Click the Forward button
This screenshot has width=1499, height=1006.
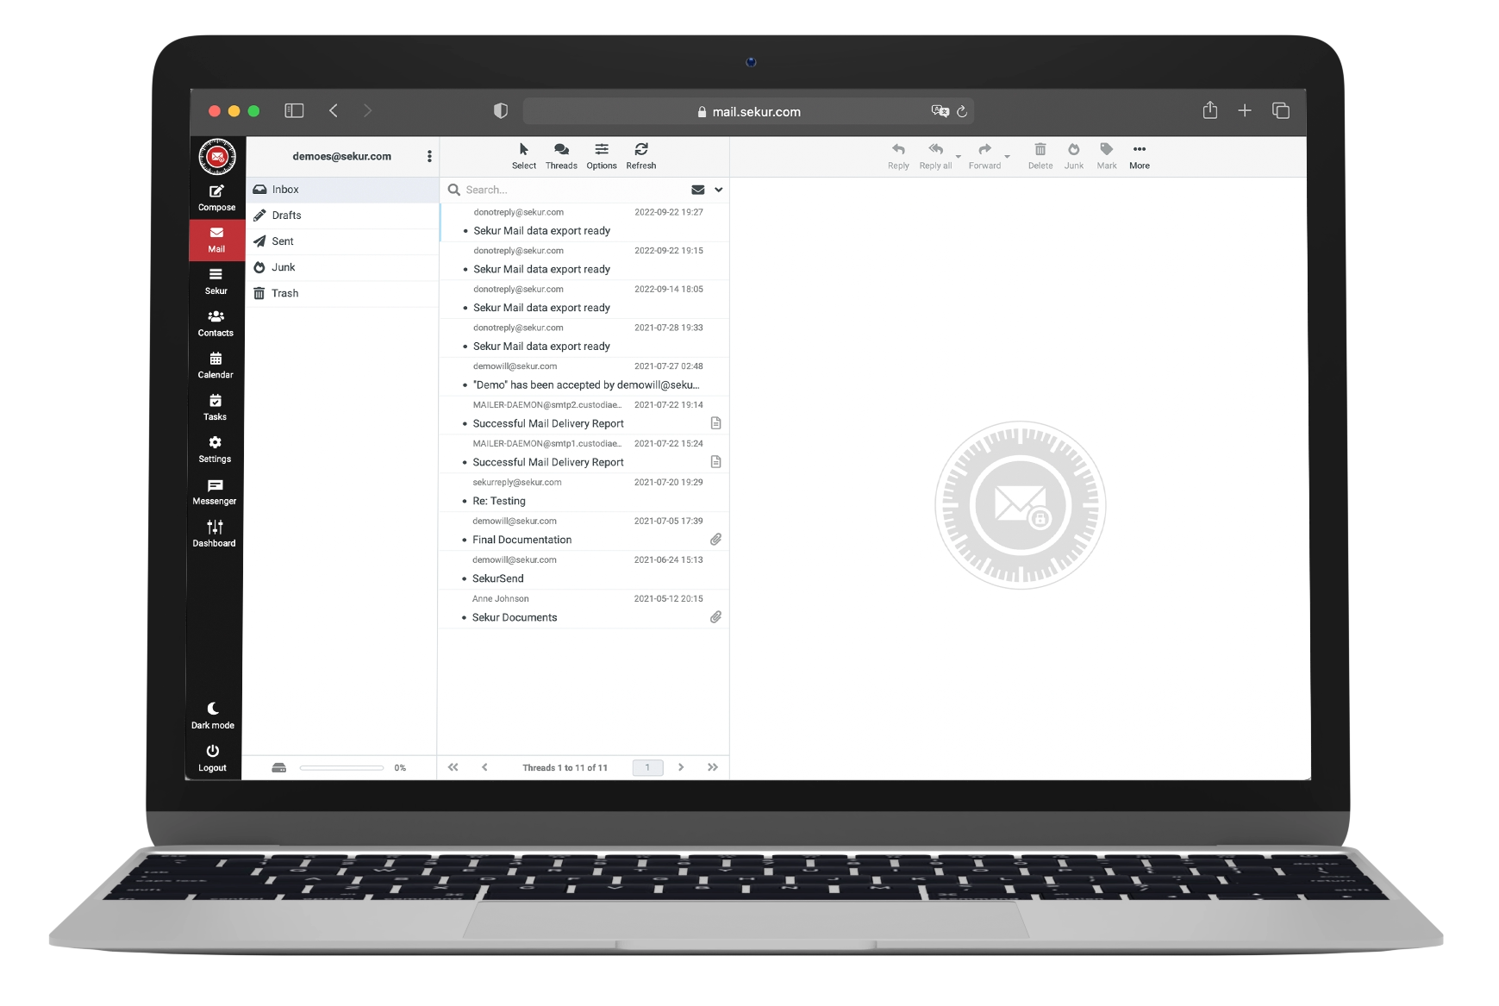coord(984,156)
